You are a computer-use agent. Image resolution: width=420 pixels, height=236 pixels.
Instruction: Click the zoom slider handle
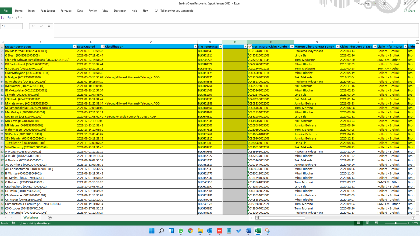point(396,223)
